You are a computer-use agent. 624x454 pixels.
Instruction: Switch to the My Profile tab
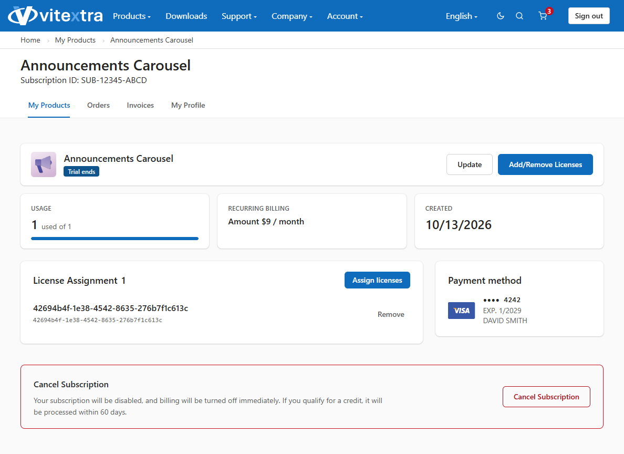coord(188,106)
